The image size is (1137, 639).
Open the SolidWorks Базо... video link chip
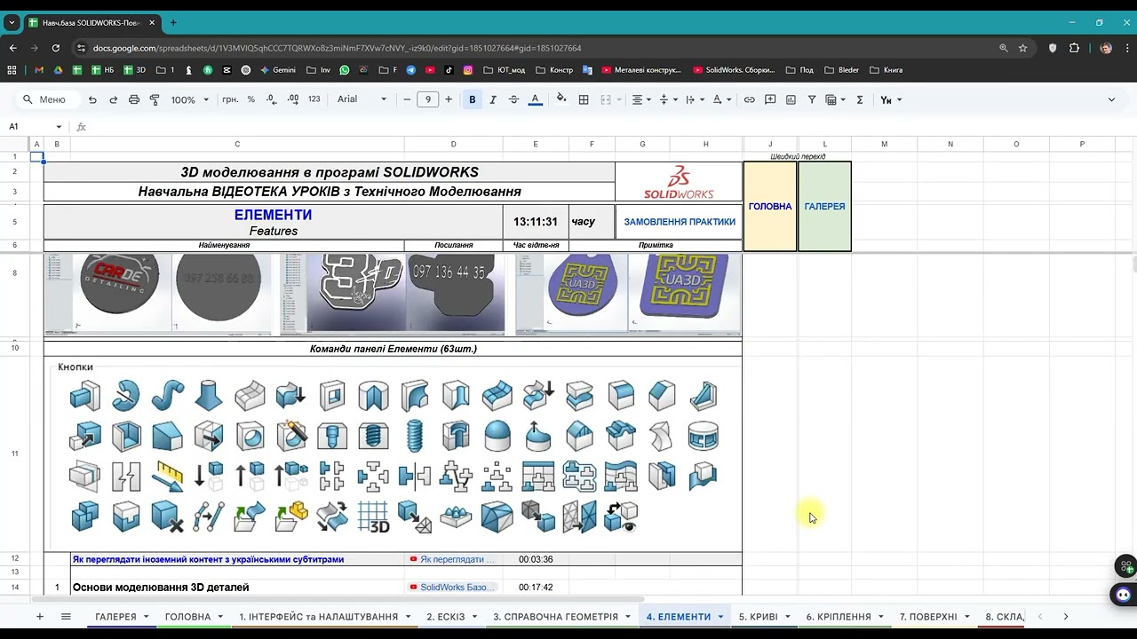(x=453, y=588)
